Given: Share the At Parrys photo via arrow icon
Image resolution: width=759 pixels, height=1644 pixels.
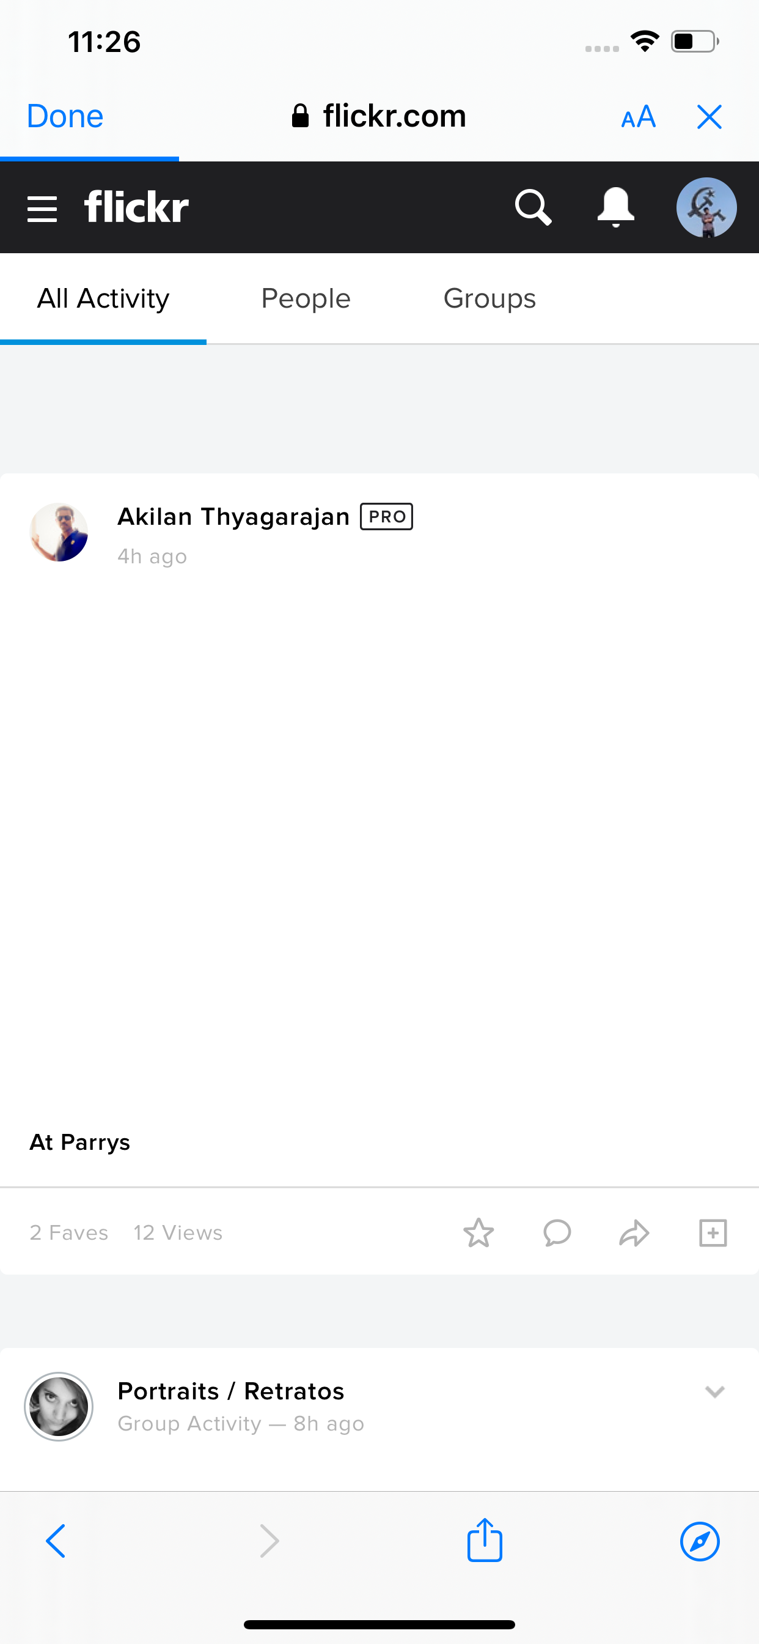Looking at the screenshot, I should point(634,1232).
